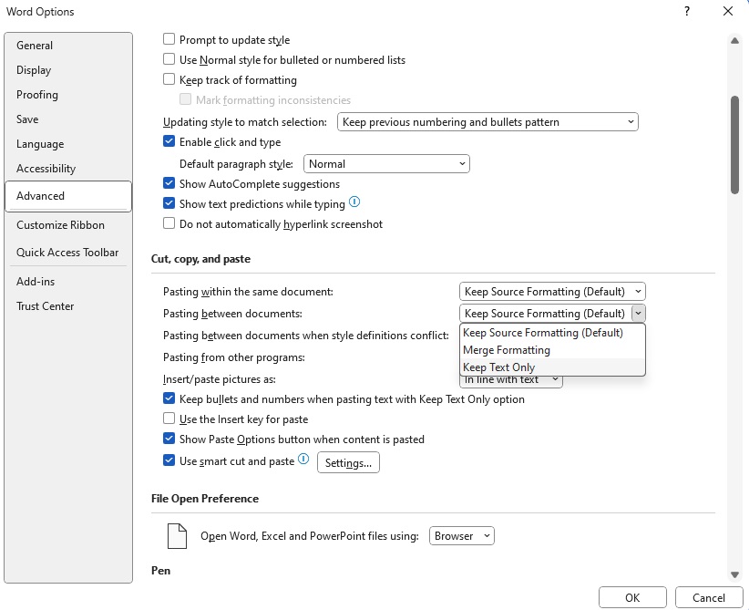Switch to Quick Access Toolbar category
The image size is (749, 610).
pyautogui.click(x=68, y=253)
